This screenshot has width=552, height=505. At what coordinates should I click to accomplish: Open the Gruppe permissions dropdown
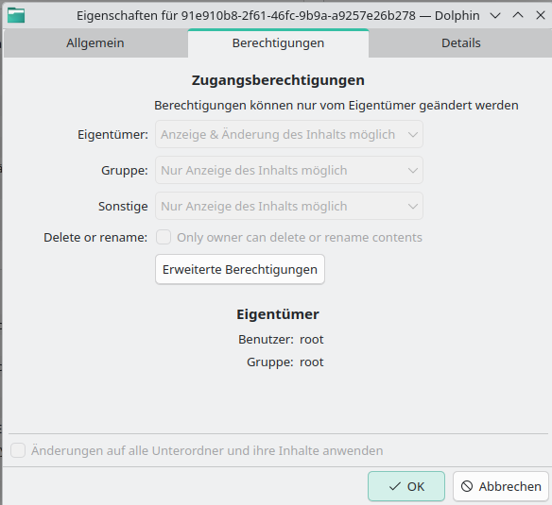click(289, 170)
